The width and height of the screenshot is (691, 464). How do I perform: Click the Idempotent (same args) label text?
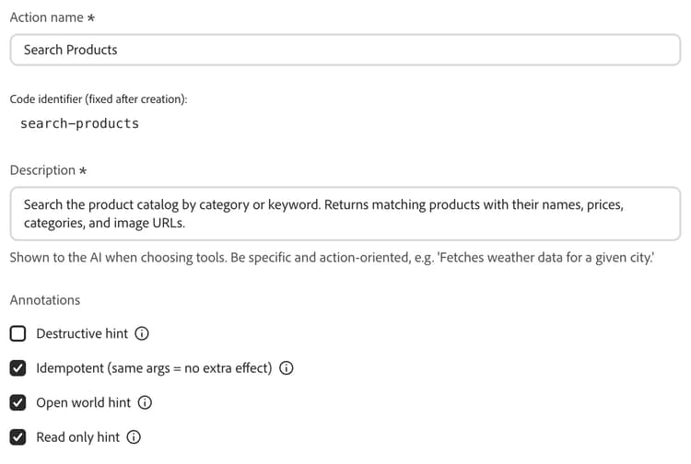pos(154,368)
